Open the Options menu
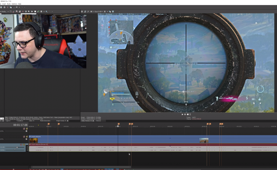Screen dimensions: 277x170 pyautogui.click(x=14, y=4)
